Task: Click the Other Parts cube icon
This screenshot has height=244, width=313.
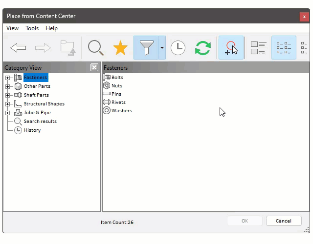Action: pos(18,86)
